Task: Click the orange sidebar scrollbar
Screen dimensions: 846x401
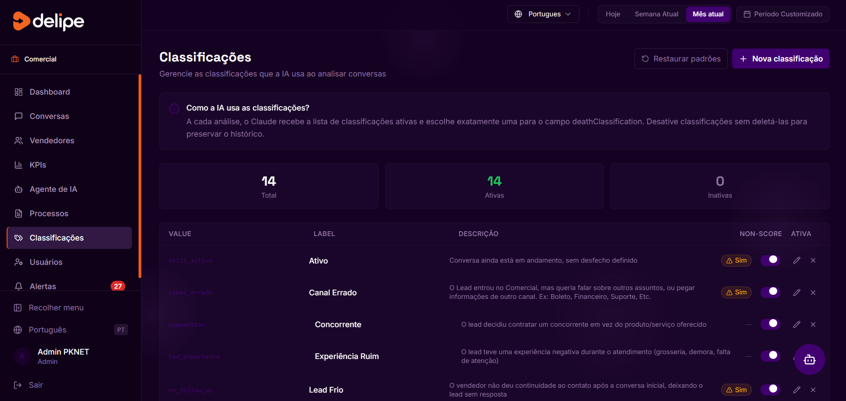Action: [140, 177]
